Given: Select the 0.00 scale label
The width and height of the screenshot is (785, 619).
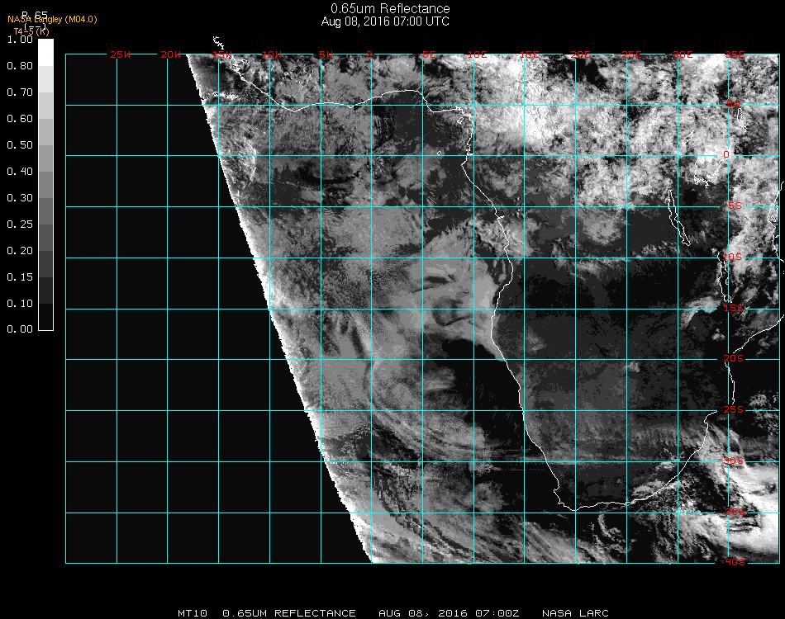Looking at the screenshot, I should [20, 329].
